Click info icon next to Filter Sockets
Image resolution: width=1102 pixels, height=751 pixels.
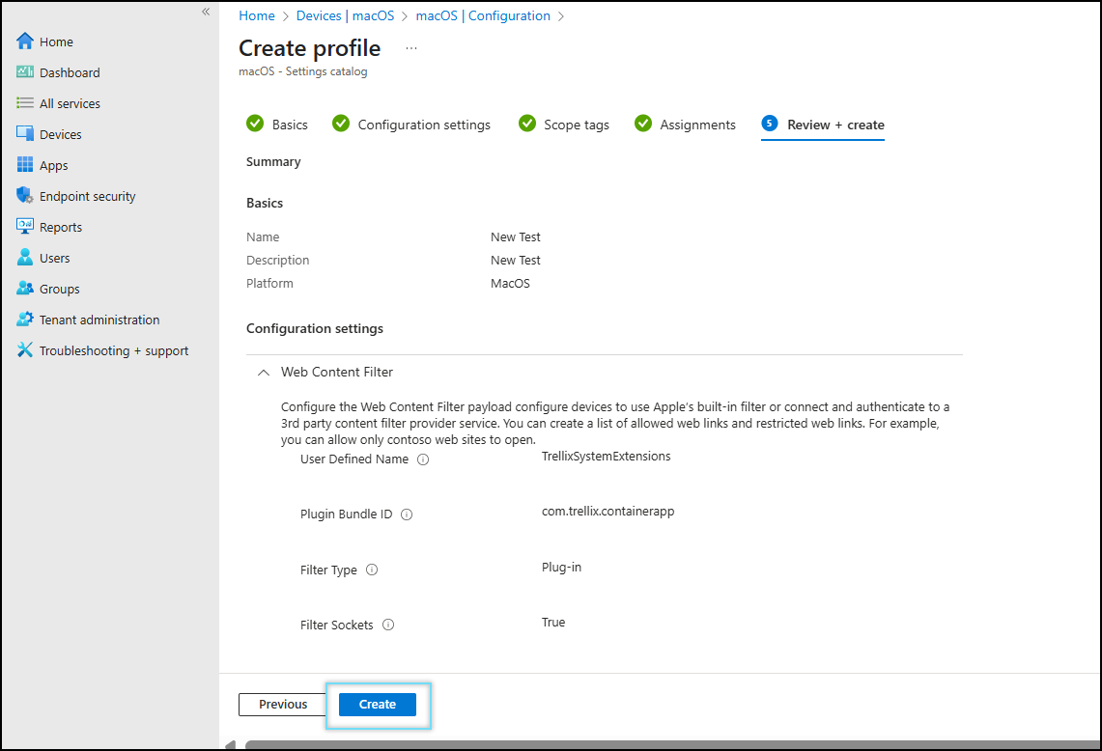pos(388,626)
